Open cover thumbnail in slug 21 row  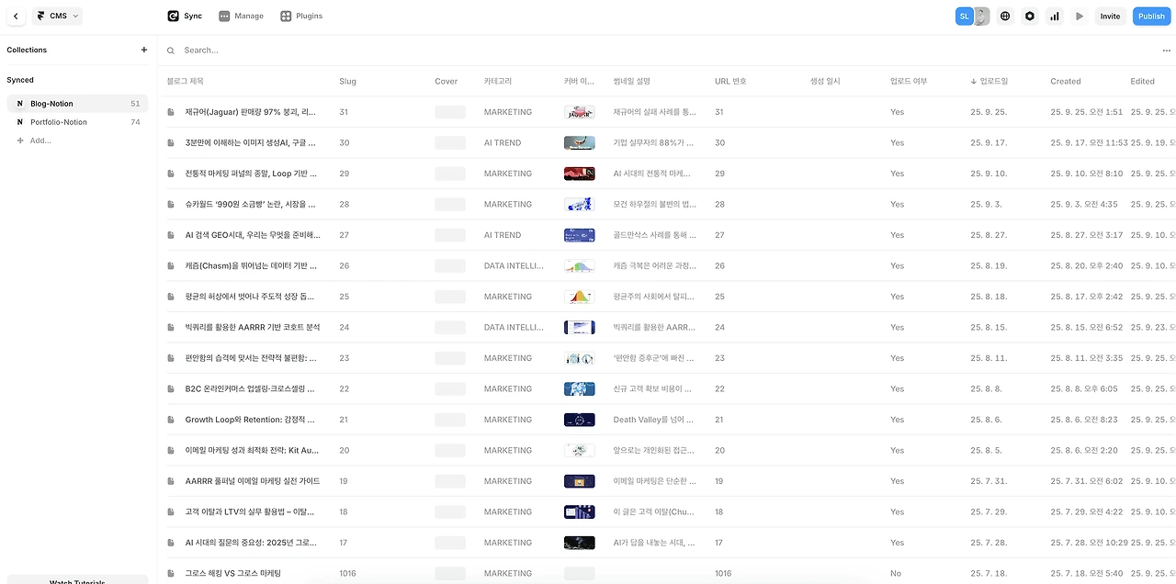pos(579,420)
